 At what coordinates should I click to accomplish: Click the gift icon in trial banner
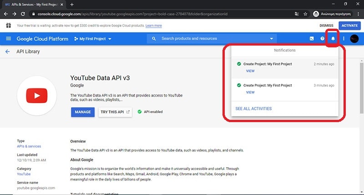coord(8,26)
